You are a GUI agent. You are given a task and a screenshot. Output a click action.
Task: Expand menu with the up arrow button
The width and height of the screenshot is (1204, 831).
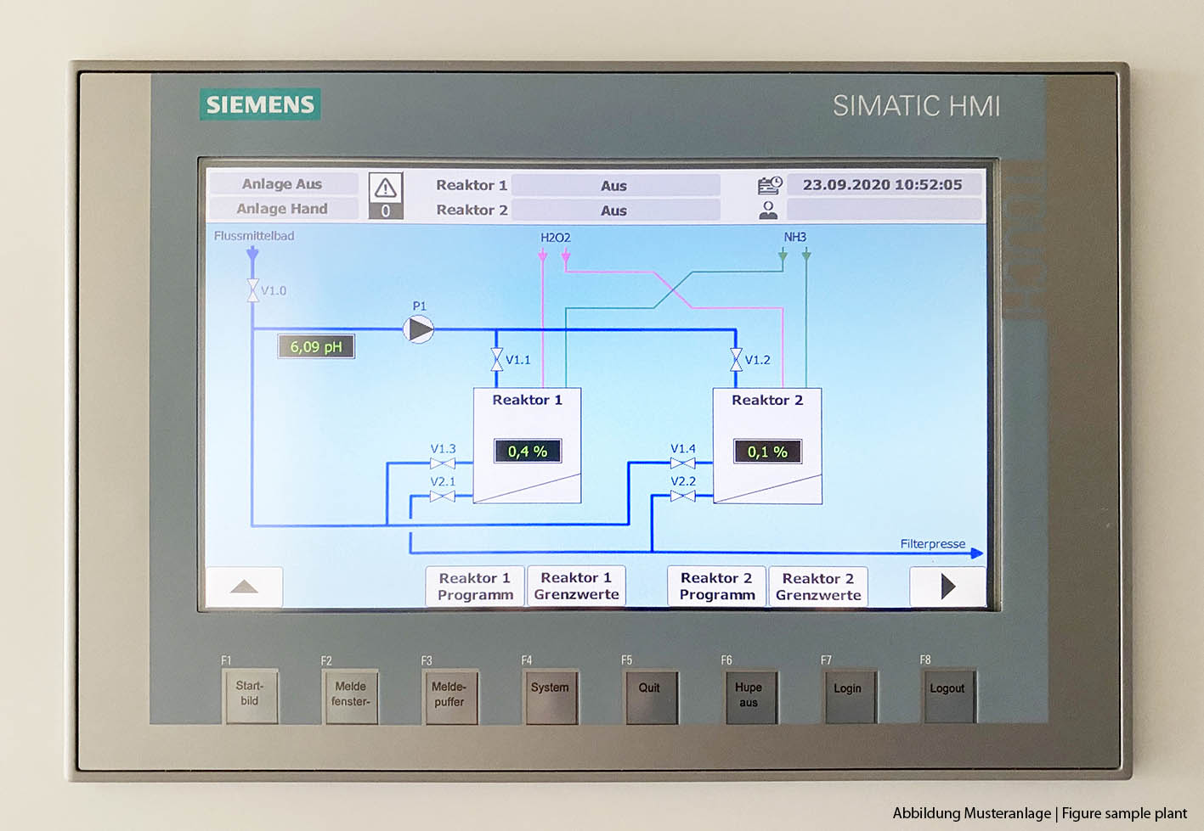(244, 587)
